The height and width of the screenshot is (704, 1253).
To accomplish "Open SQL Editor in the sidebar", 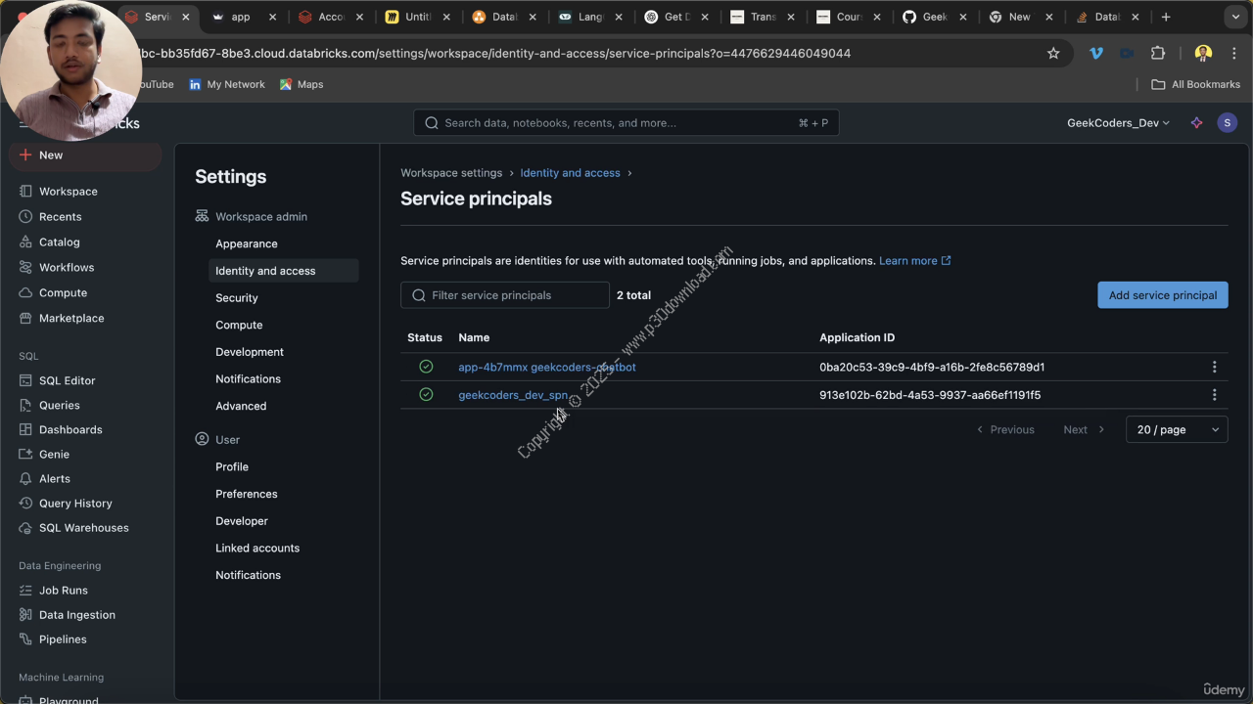I will (67, 381).
